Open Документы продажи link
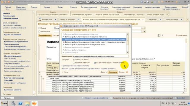The image size is (190, 106). [13, 56]
